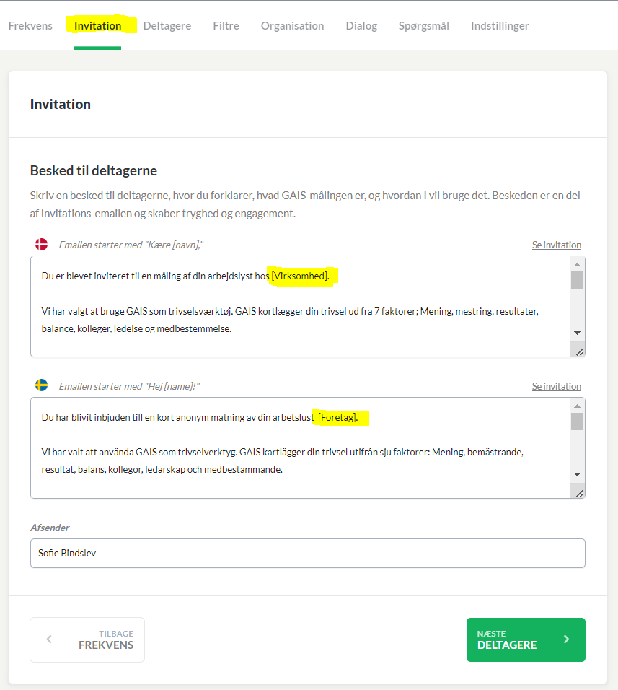Click down arrow in Danish message scrollbar
The height and width of the screenshot is (690, 618).
[577, 333]
